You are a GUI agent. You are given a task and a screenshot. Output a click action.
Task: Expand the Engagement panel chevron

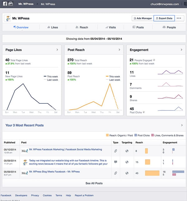tap(181, 49)
